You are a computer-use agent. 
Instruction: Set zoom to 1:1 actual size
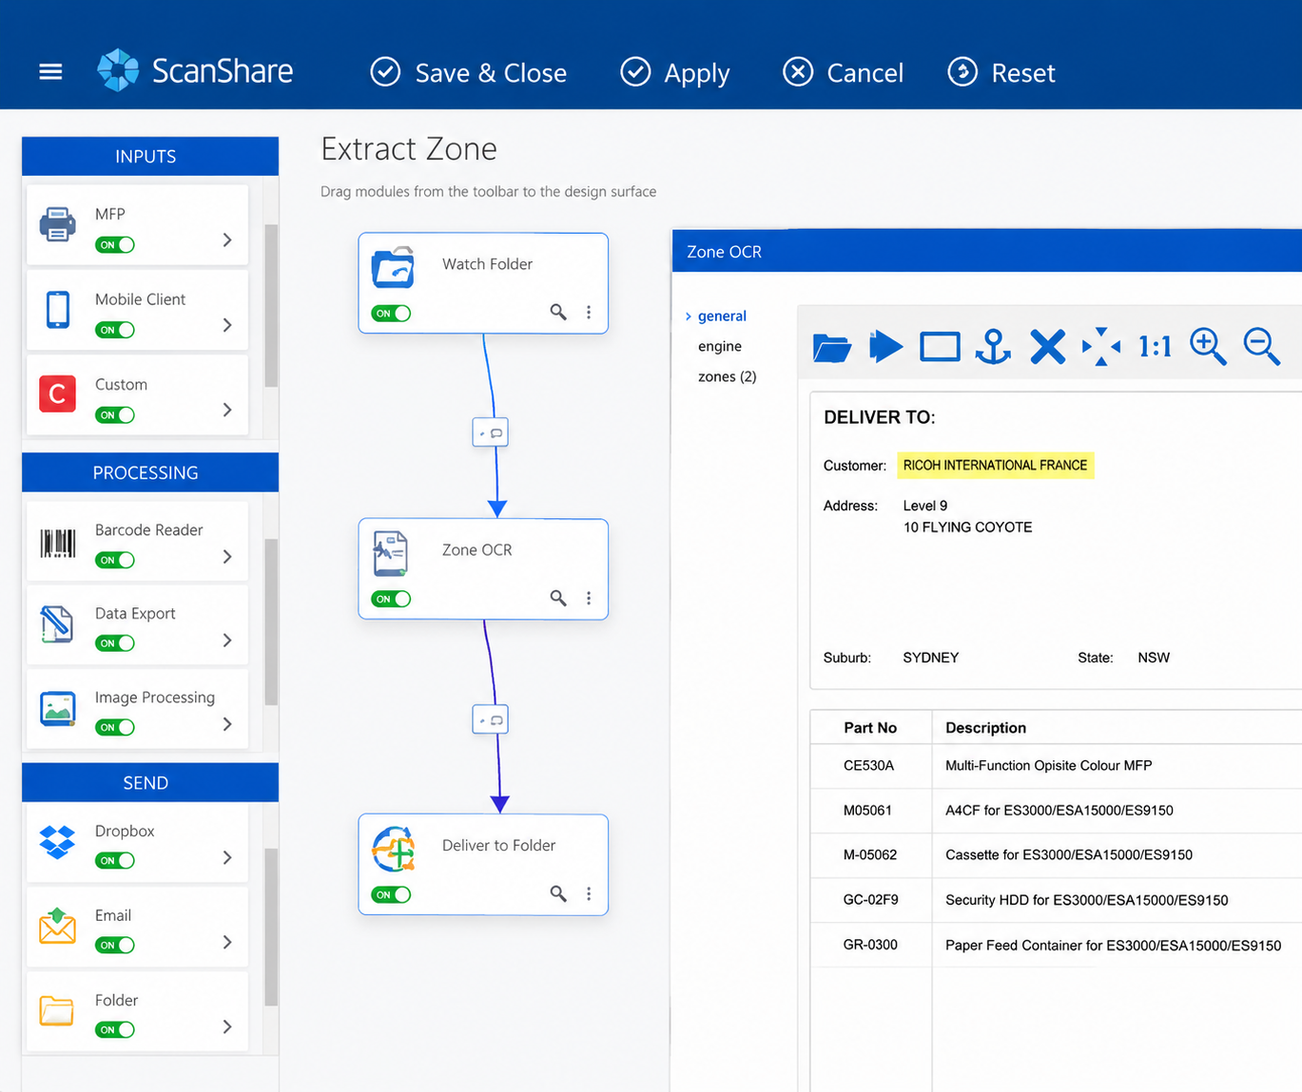(x=1155, y=347)
